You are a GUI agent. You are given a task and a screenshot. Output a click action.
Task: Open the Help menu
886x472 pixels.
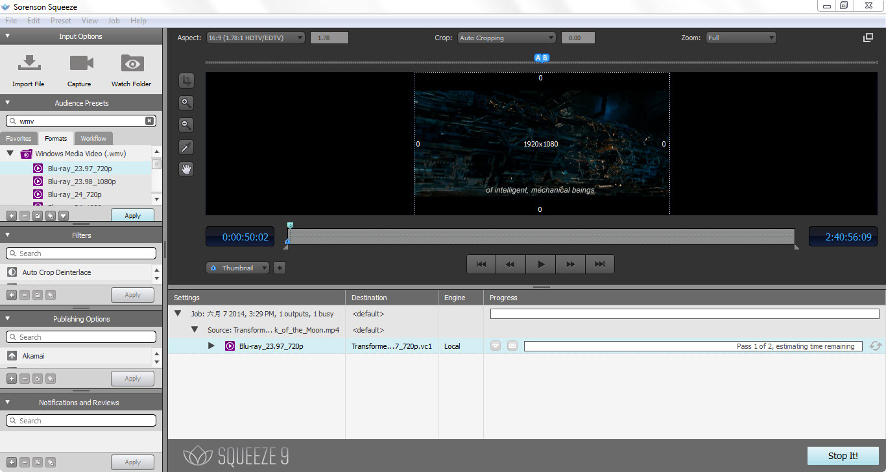[138, 21]
